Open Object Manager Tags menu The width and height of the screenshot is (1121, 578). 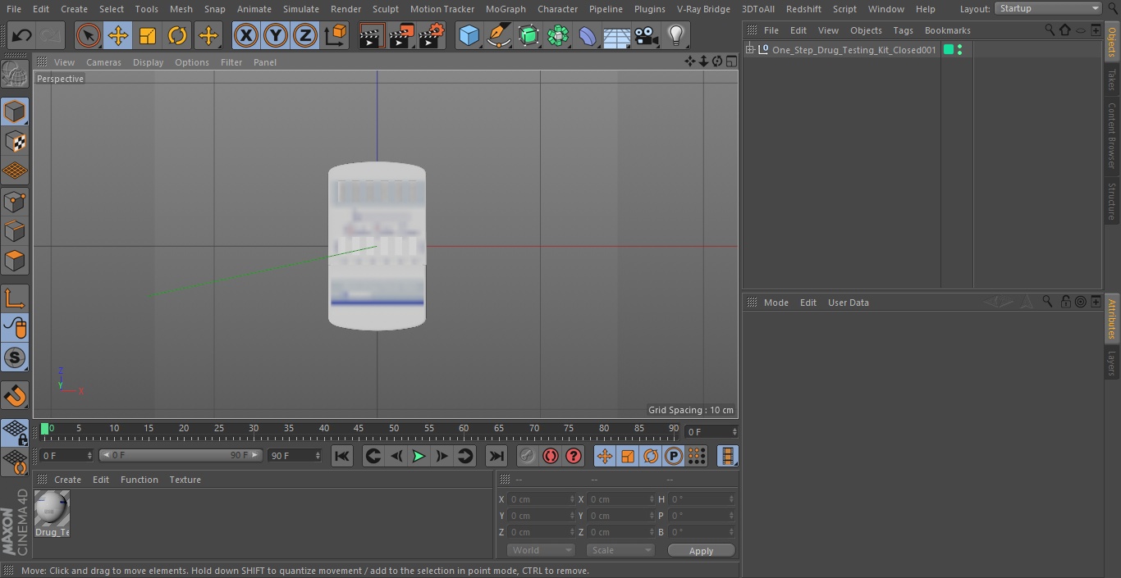pyautogui.click(x=903, y=30)
